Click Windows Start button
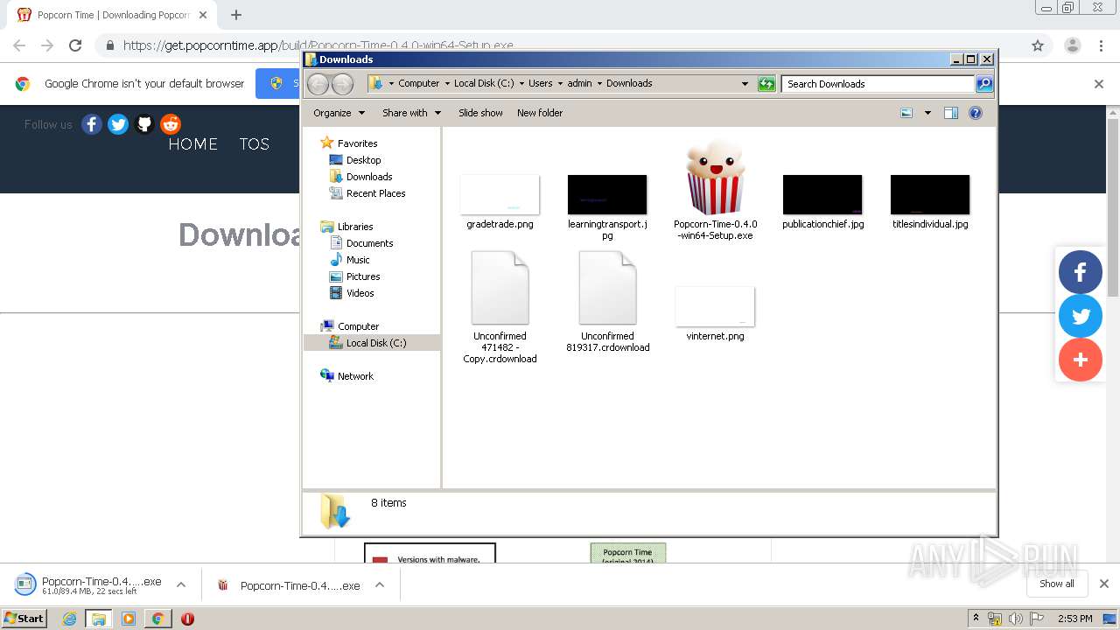This screenshot has height=630, width=1120. click(x=24, y=619)
